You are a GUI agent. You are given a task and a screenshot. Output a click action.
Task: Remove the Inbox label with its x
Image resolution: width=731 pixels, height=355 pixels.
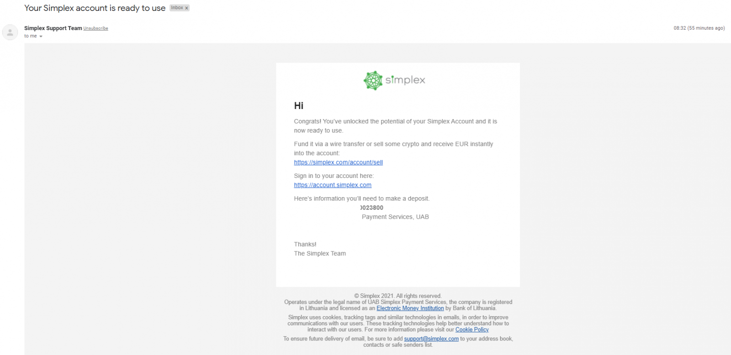click(x=186, y=8)
